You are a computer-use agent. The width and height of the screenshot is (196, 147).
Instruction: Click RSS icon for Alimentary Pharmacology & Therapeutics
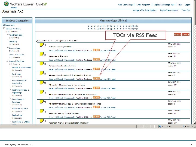tap(96, 88)
